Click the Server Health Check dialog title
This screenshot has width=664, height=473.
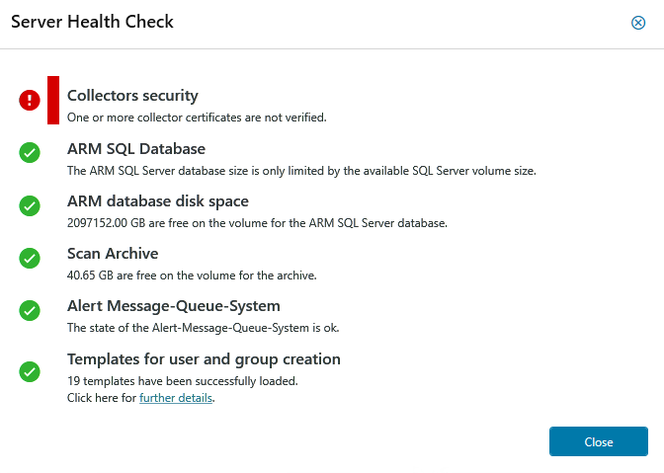pos(92,22)
